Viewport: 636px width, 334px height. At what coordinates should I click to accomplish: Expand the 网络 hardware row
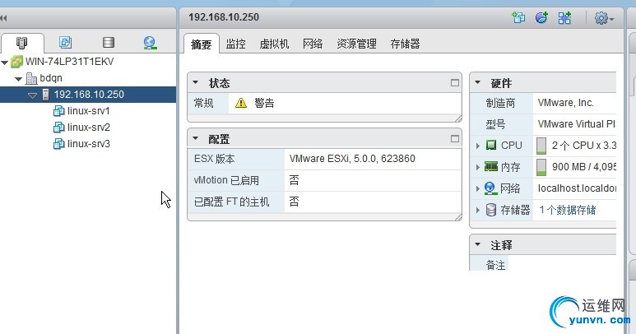[x=478, y=188]
